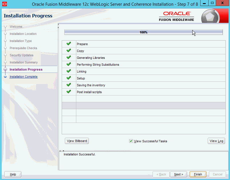Click the green checkmark beside Copy
230x180 pixels.
pos(69,51)
